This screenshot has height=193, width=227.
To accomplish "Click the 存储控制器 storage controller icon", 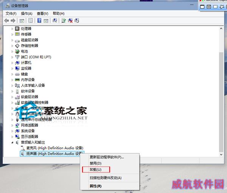I will (17, 46).
